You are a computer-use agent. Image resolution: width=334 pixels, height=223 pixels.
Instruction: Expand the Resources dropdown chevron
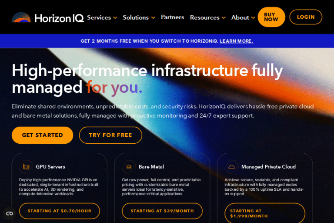[224, 18]
